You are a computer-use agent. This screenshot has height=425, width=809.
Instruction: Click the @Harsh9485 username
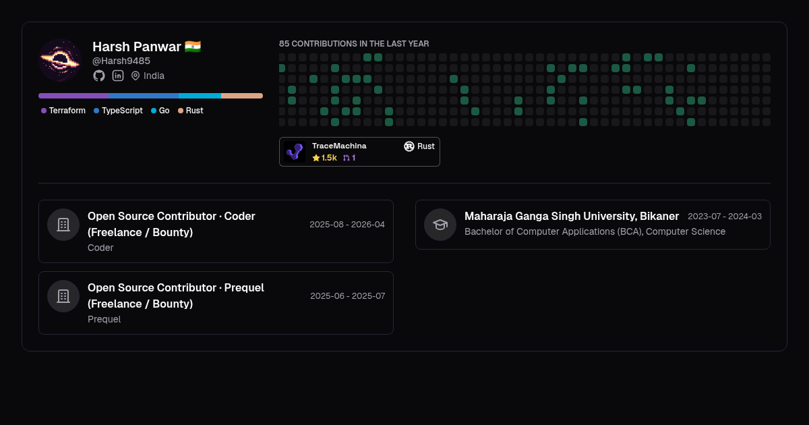coord(121,61)
